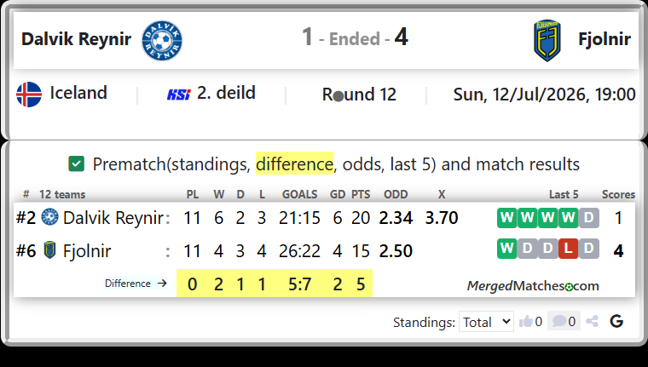Click the Iceland flag icon
Viewport: 648px width, 367px height.
click(29, 95)
